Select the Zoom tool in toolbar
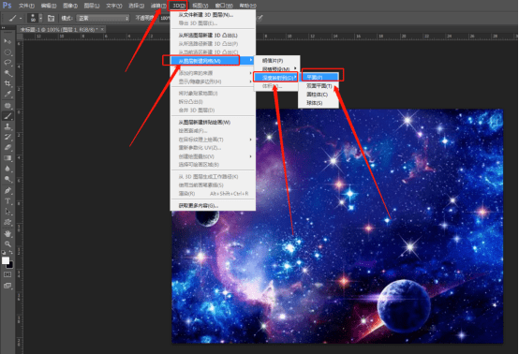This screenshot has height=354, width=519. 7,244
